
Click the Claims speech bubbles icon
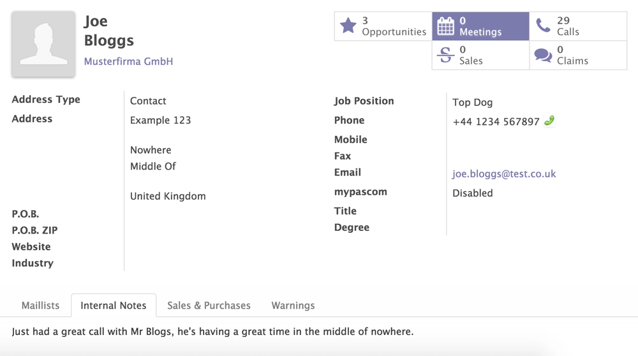tap(543, 56)
